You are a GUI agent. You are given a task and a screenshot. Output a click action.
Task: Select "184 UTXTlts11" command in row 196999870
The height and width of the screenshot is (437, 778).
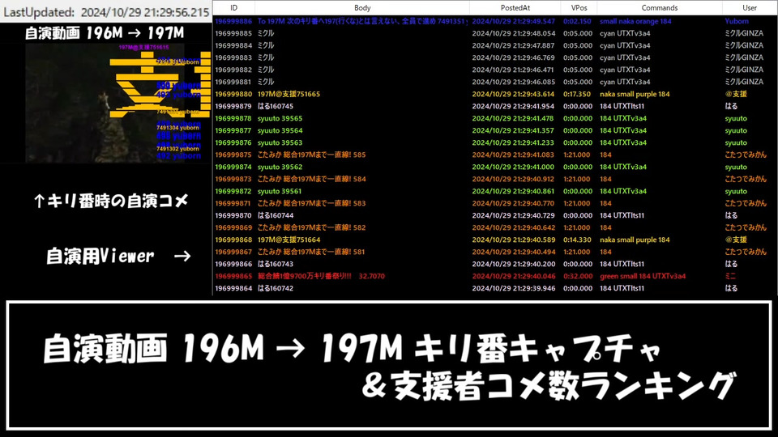[x=622, y=215]
